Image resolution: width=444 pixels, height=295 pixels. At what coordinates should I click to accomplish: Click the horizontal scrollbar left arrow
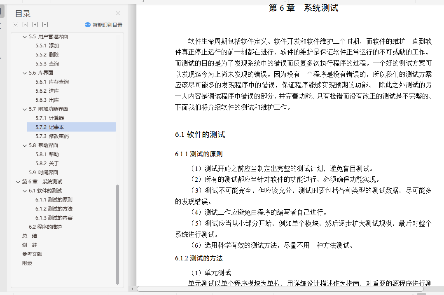[x=133, y=289]
